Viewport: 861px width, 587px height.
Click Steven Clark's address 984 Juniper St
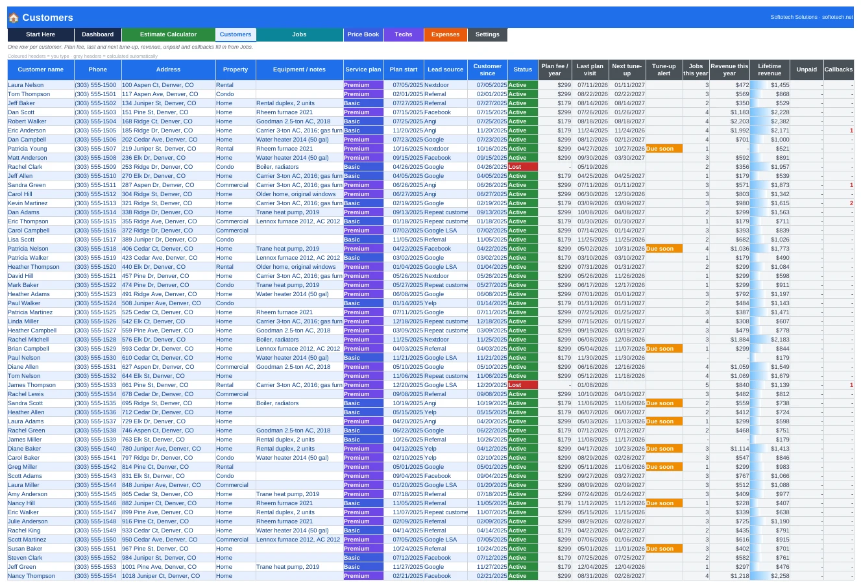click(x=168, y=558)
